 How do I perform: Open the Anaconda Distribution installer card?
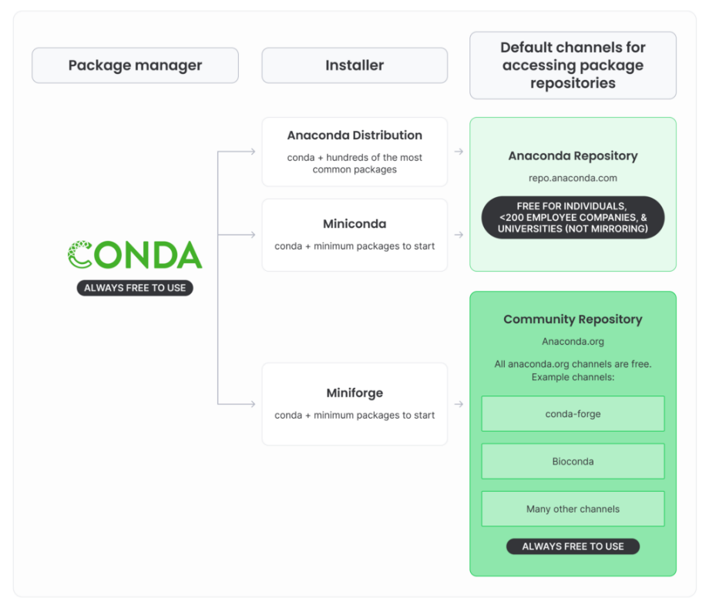click(x=354, y=152)
